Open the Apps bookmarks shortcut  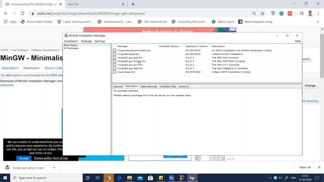tap(10, 22)
